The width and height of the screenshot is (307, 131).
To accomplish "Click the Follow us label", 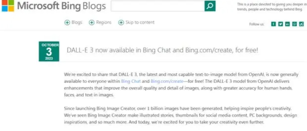I will tap(257, 24).
